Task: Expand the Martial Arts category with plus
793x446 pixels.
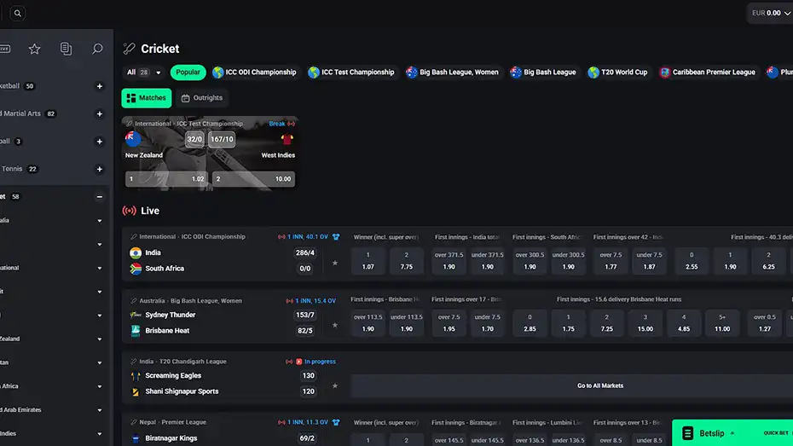Action: (x=100, y=113)
